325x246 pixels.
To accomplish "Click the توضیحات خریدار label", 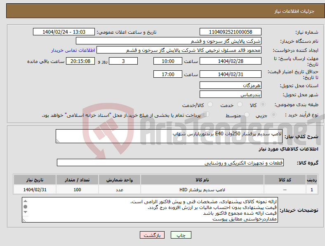I will 299,210.
